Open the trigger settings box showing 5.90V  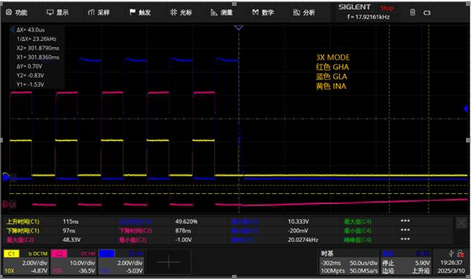(x=406, y=262)
